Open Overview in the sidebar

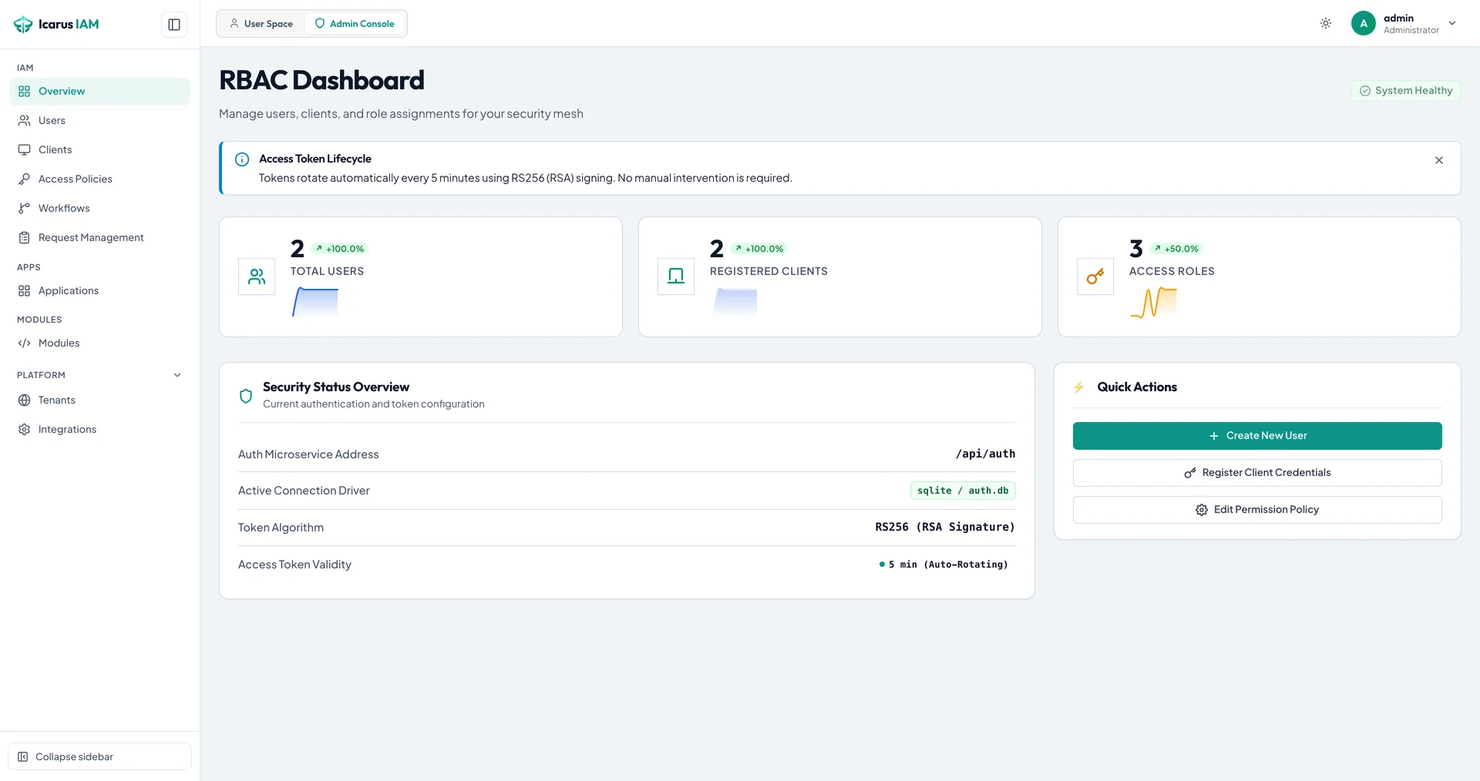click(99, 91)
